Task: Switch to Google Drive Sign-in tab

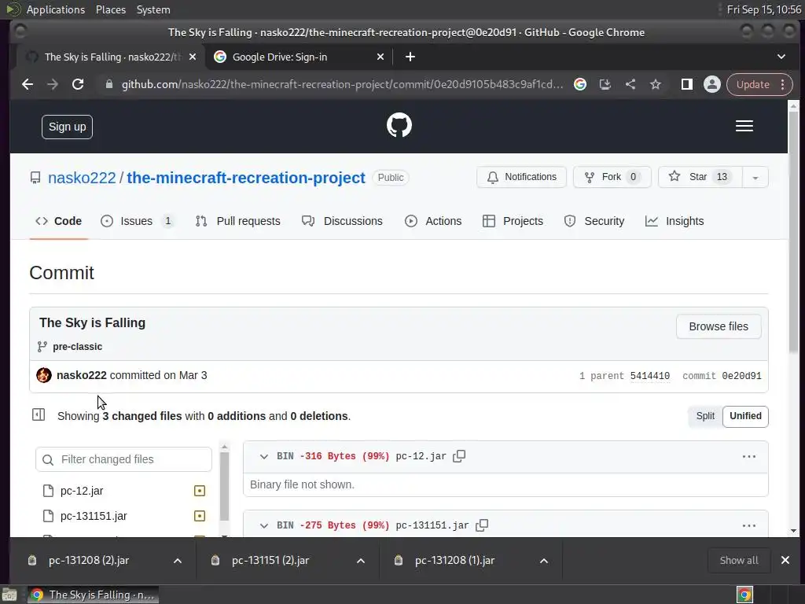Action: 300,57
